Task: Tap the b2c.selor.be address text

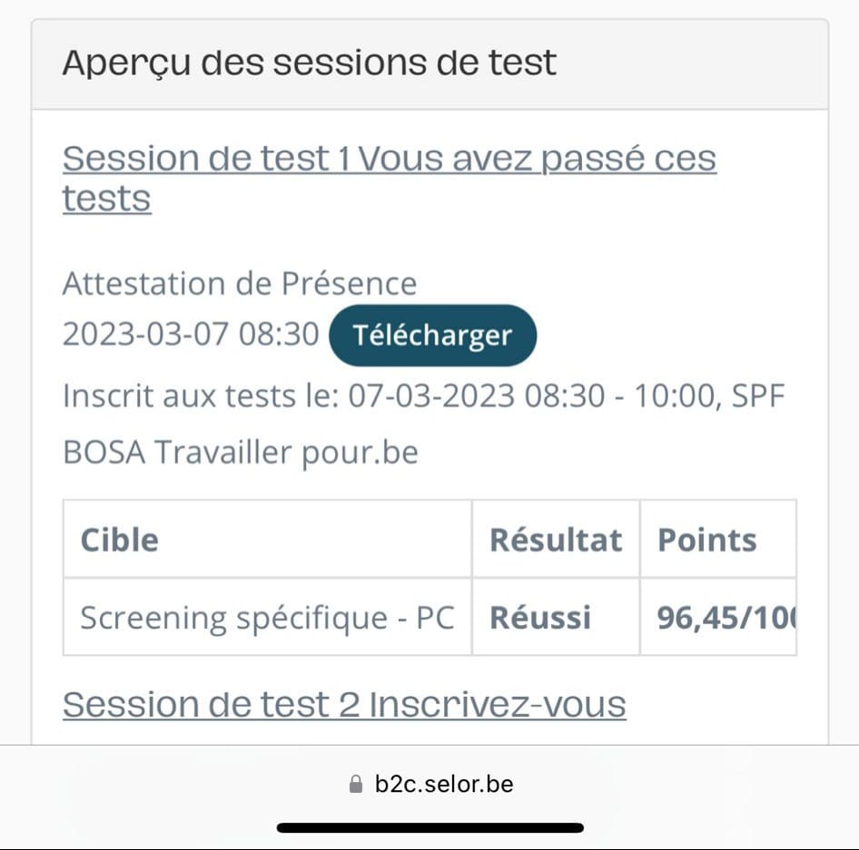Action: coord(444,784)
